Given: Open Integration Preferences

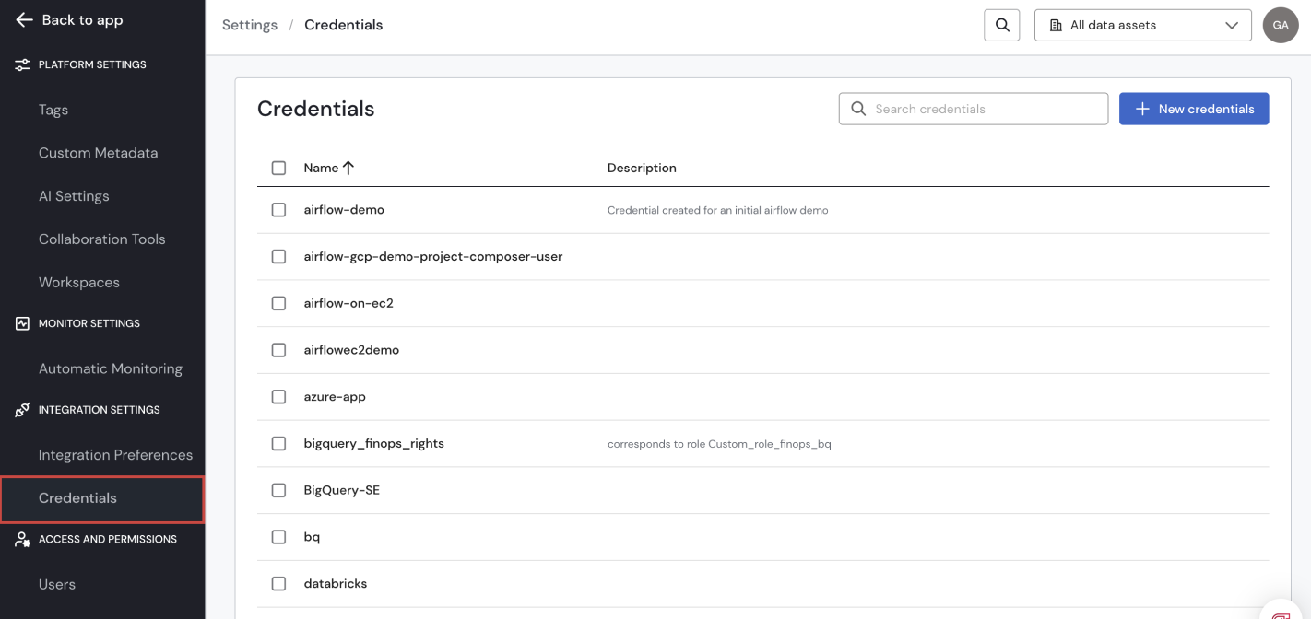Looking at the screenshot, I should pyautogui.click(x=115, y=455).
